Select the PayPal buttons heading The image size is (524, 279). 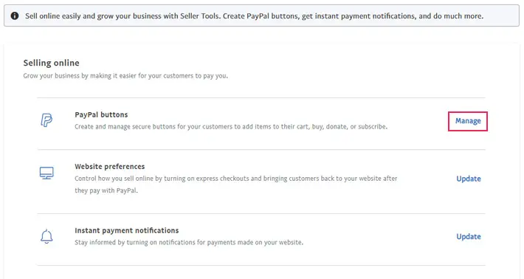pos(101,114)
